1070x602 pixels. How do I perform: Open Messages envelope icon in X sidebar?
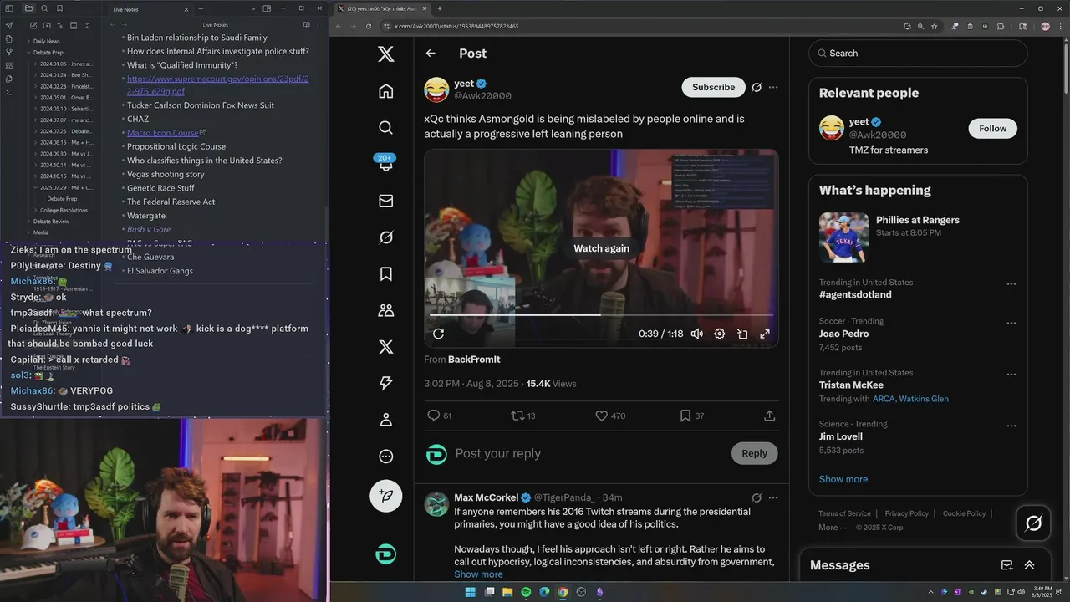coord(385,201)
